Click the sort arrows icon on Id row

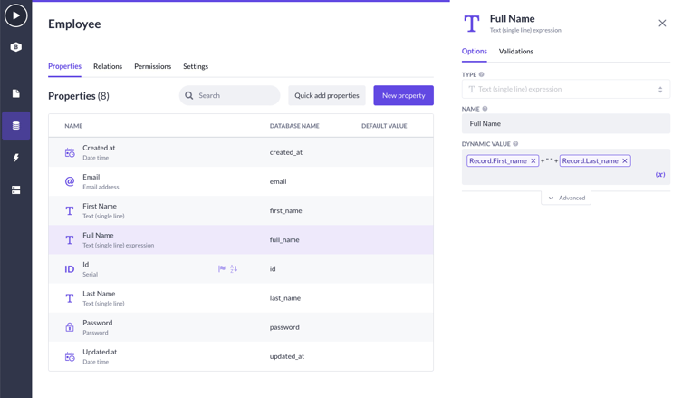234,268
